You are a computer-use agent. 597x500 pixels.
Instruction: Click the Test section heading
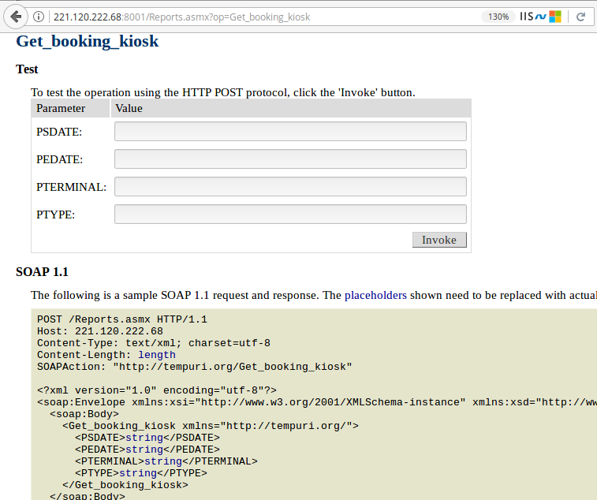point(27,69)
